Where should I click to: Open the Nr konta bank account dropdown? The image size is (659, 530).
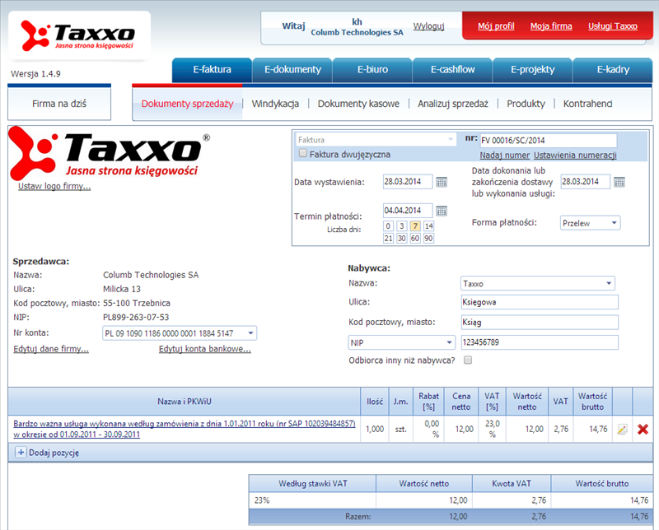tap(180, 333)
